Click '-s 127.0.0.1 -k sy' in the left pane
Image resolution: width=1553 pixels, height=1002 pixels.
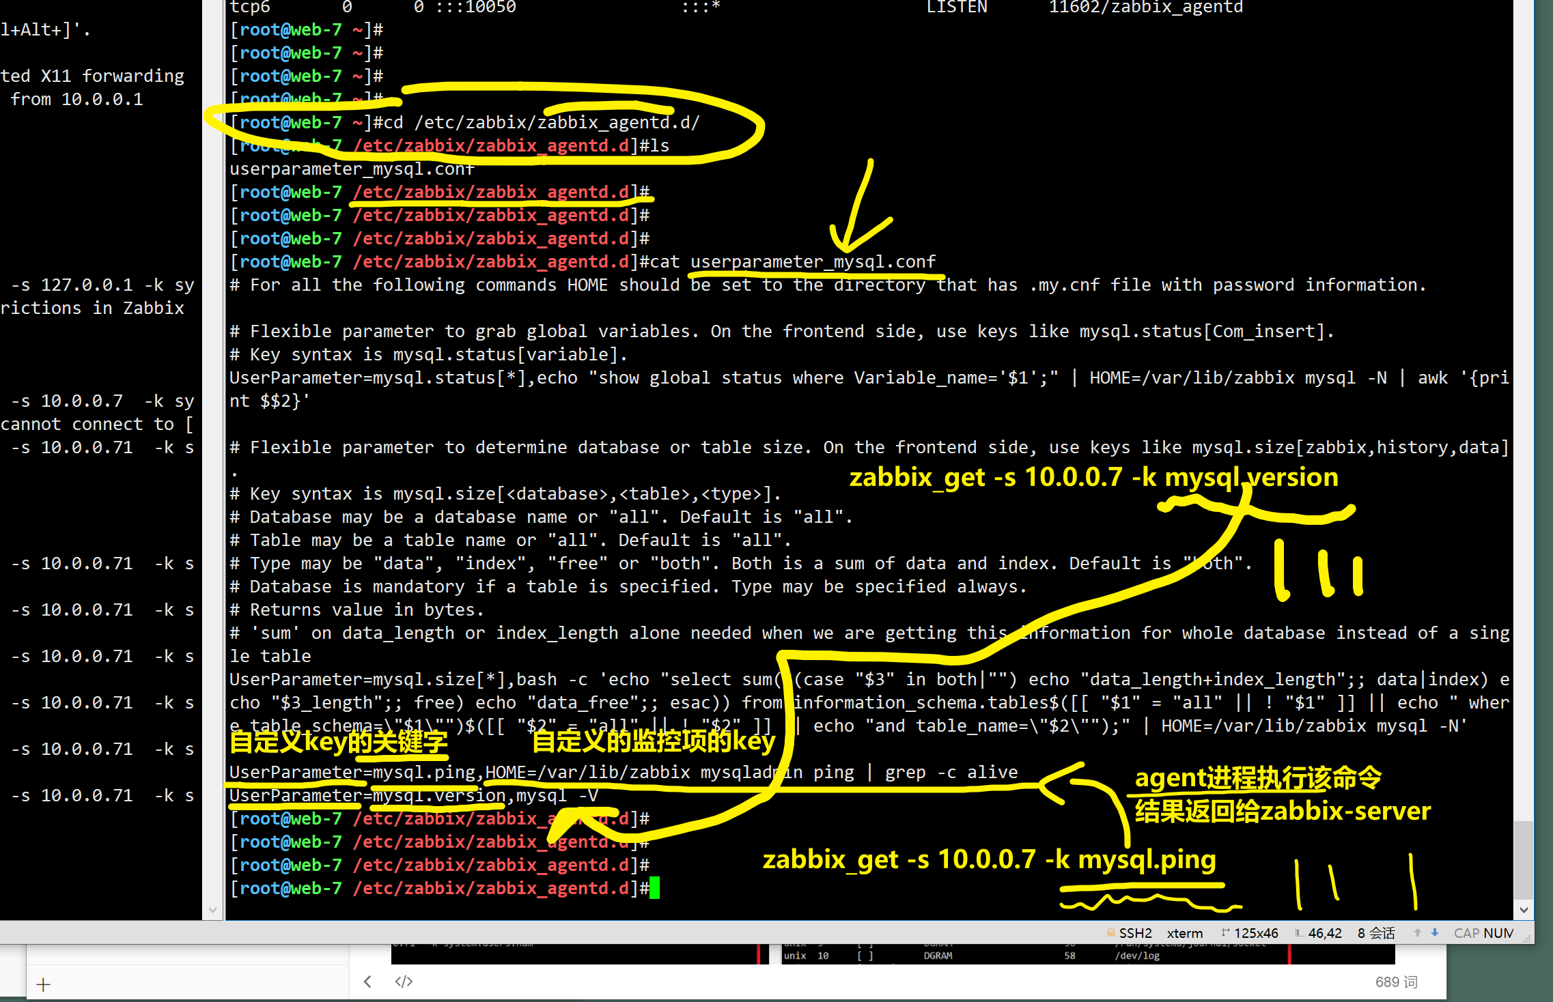point(102,285)
